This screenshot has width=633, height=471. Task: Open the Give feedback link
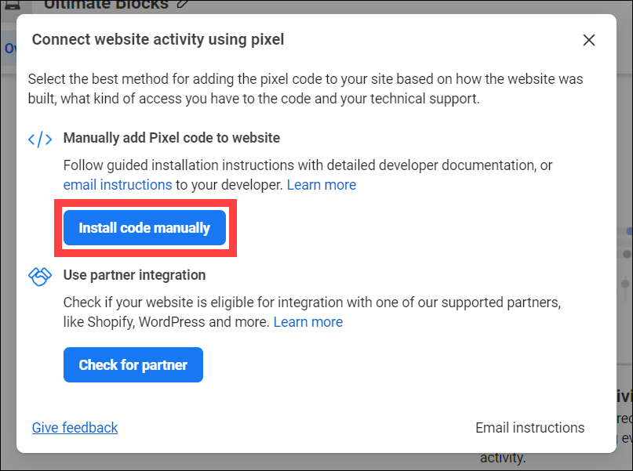tap(75, 427)
